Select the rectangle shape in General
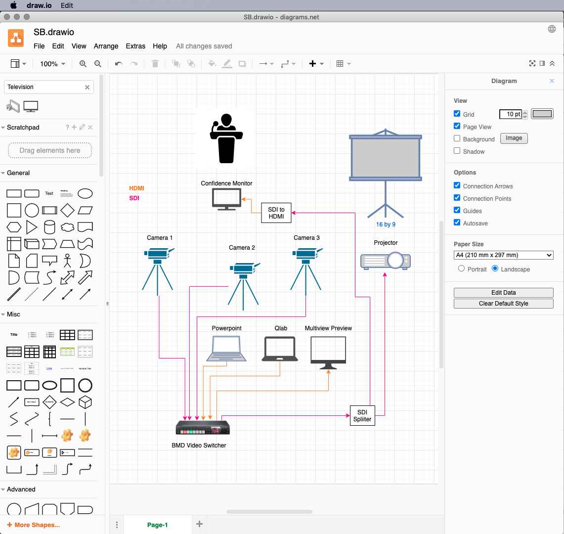The width and height of the screenshot is (564, 534). pyautogui.click(x=14, y=193)
